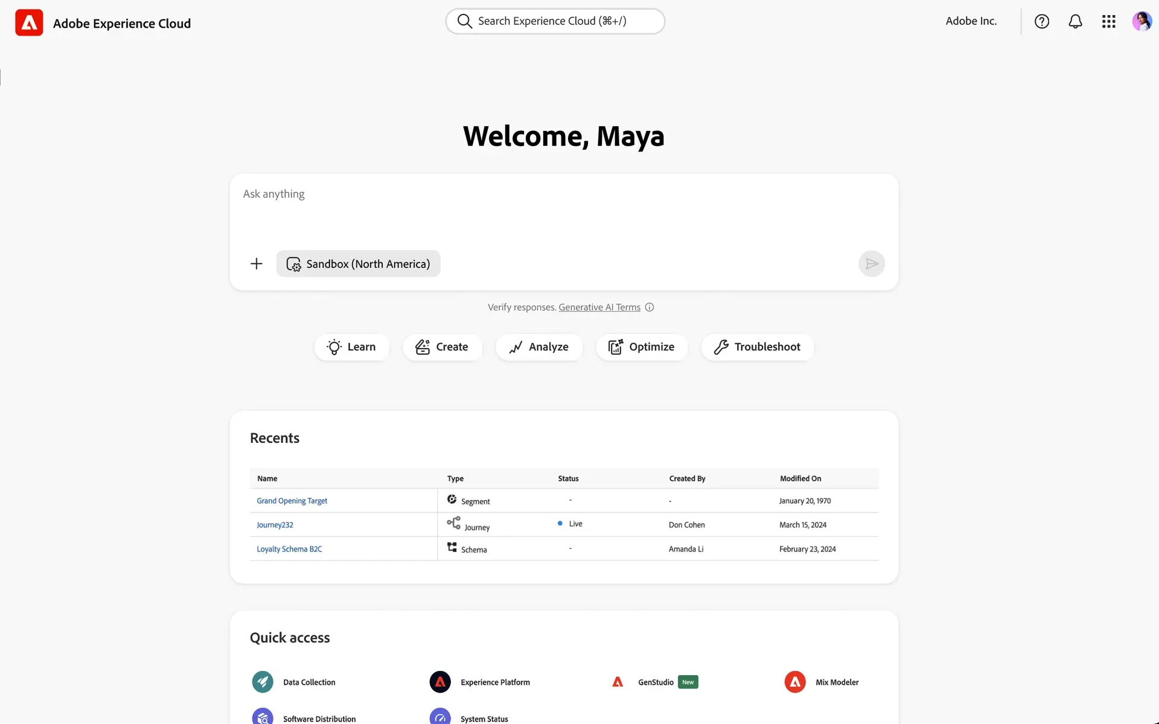Click the Don Cohen cell
Viewport: 1159px width, 724px height.
click(686, 525)
